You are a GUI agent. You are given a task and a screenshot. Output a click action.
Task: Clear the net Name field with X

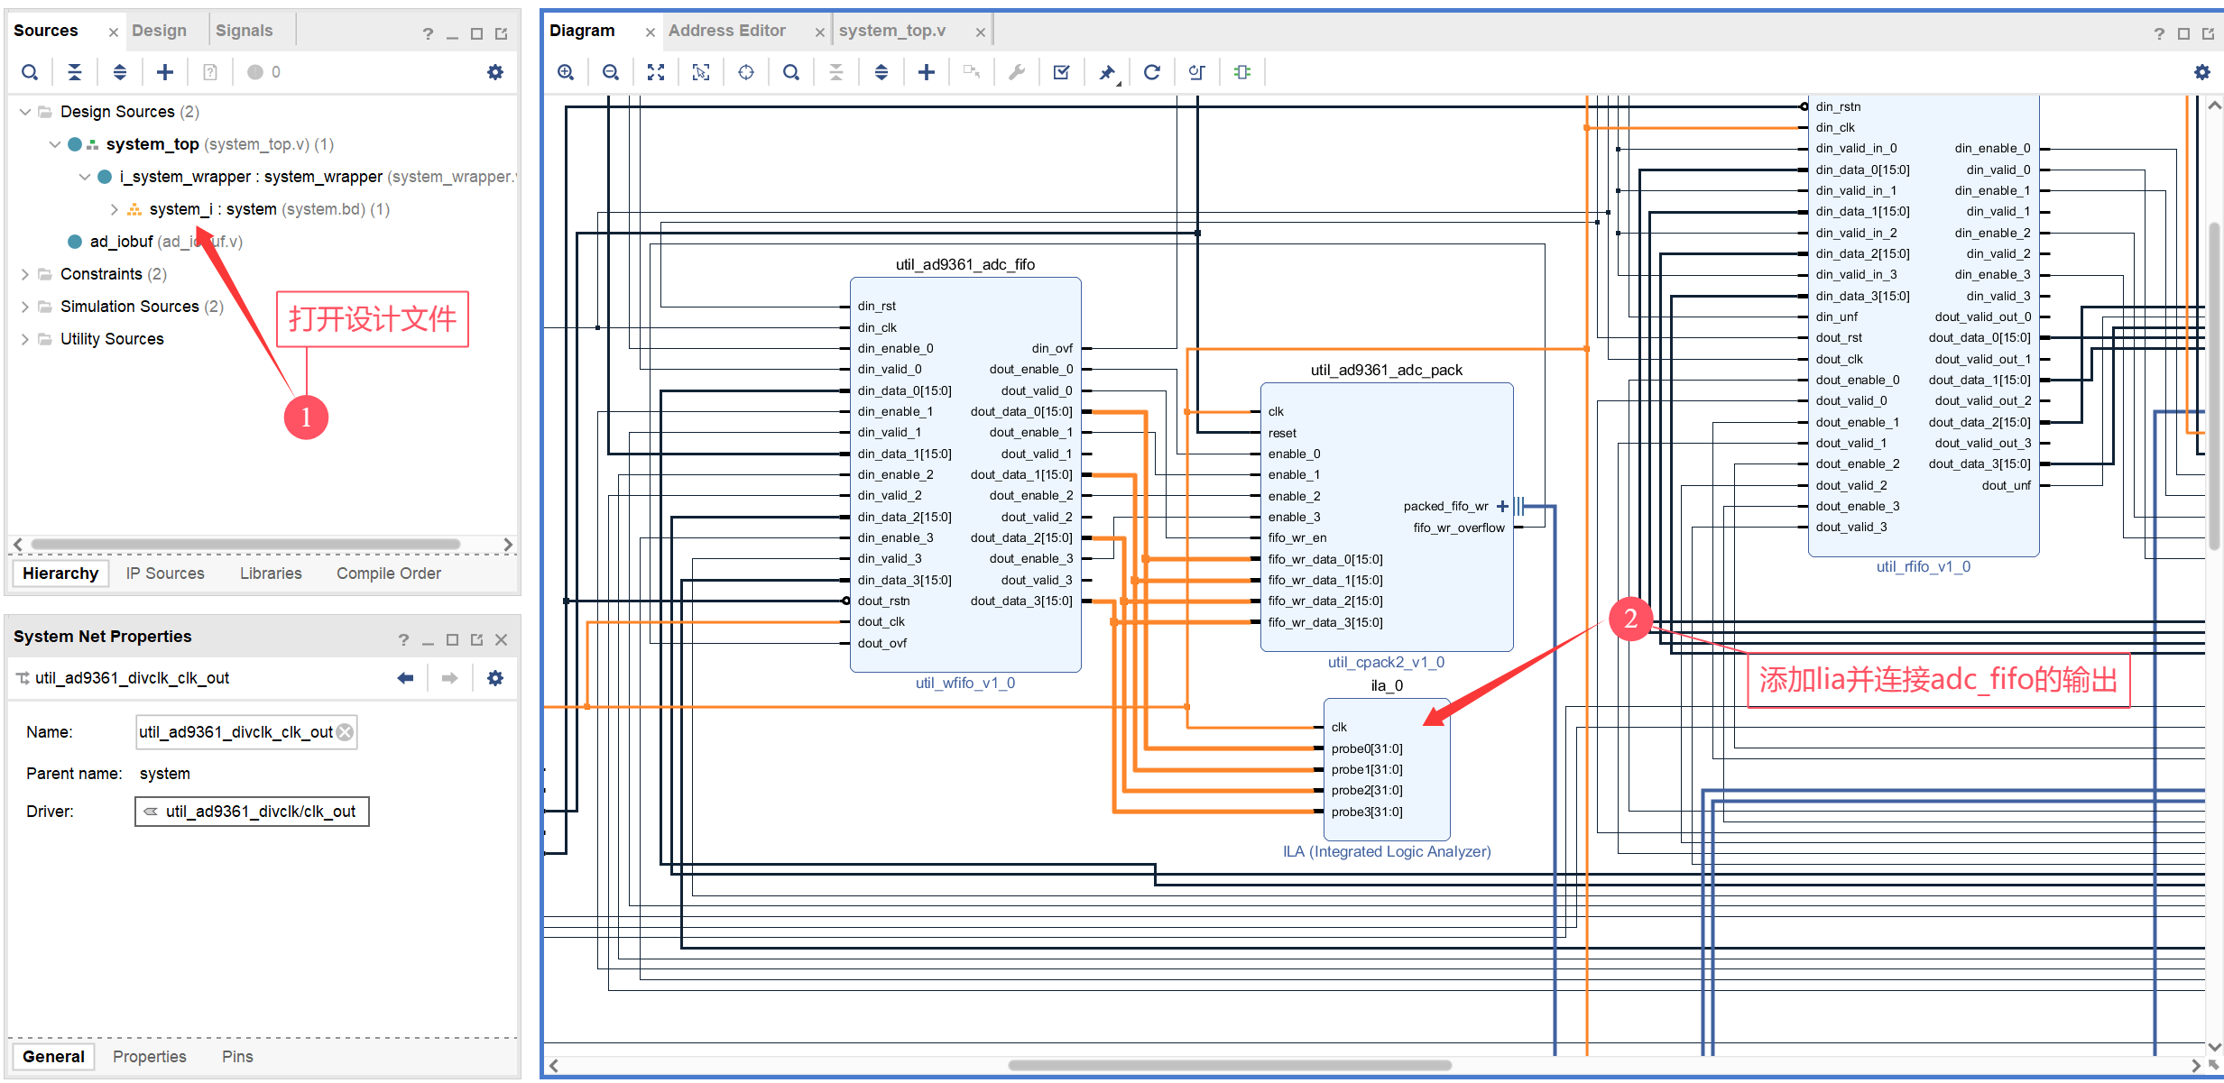[345, 732]
